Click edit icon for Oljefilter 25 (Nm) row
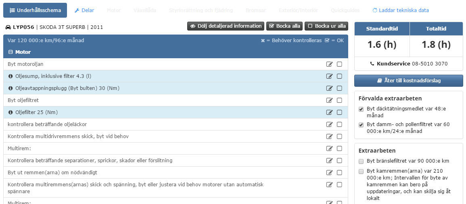Screen dimensions: 466x204 tap(329, 112)
